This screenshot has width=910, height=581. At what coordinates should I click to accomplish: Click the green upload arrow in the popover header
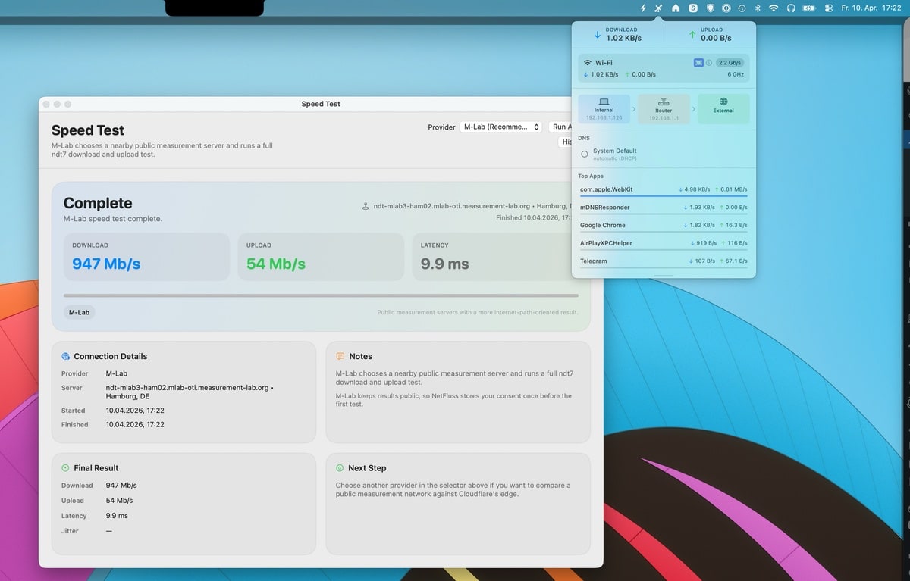(692, 35)
